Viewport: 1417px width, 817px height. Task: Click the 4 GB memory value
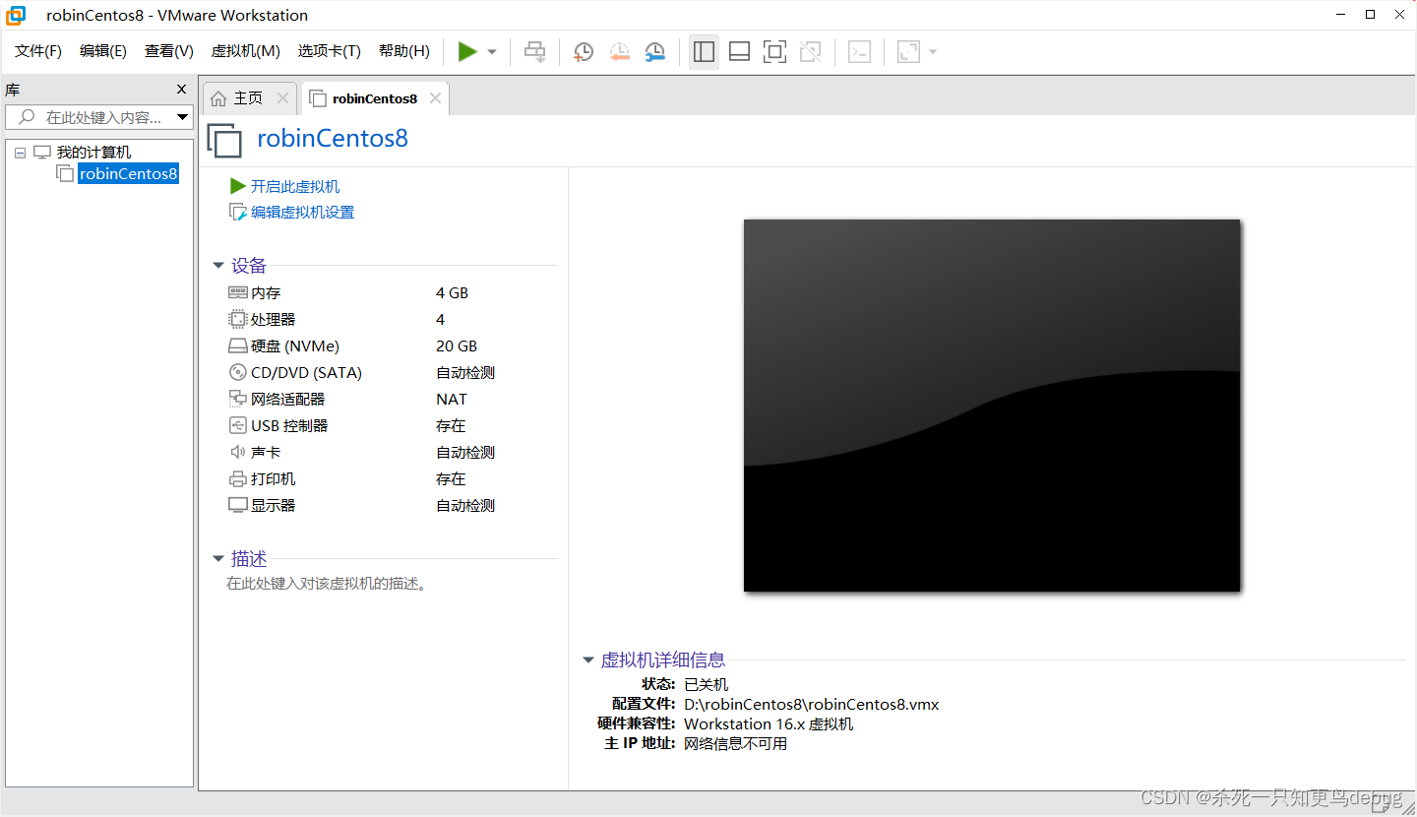point(453,293)
